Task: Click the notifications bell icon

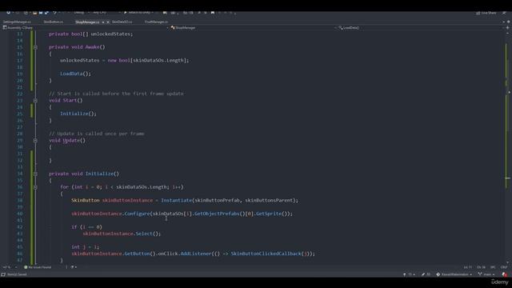Action: [504, 274]
